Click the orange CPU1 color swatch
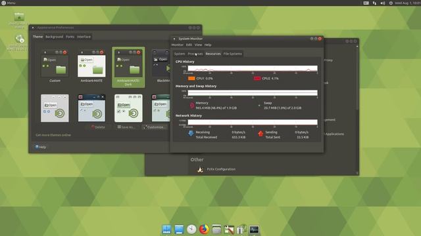This screenshot has width=421, height=236. tap(191, 79)
